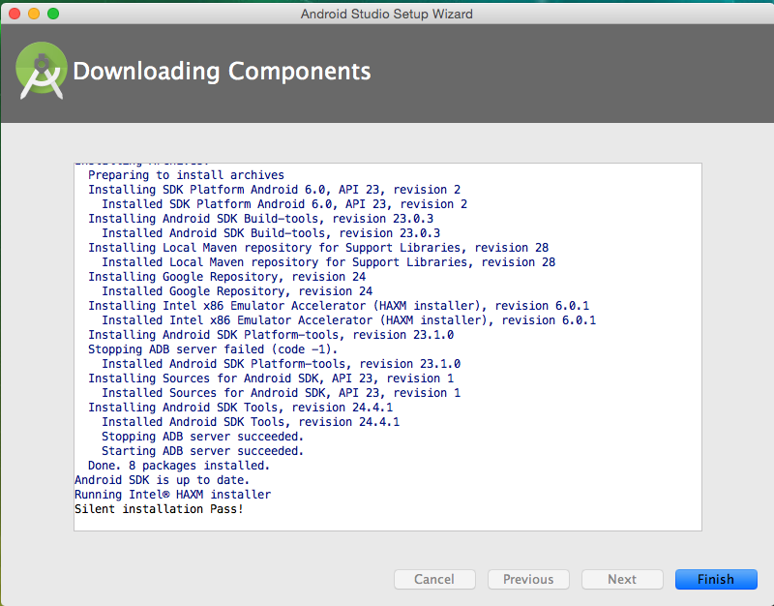Click 'Installing Google Repository, revision 24' line
Image resolution: width=774 pixels, height=606 pixels.
tap(226, 277)
